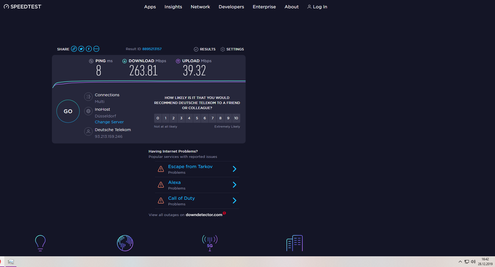
Task: Open the network tray icon
Action: coord(467,262)
